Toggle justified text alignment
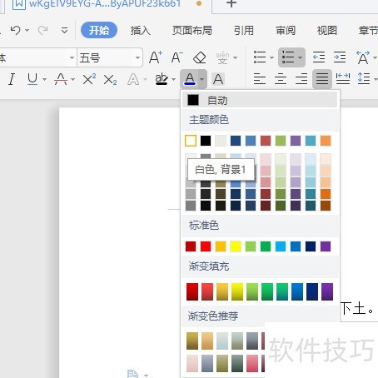The image size is (378, 378). (322, 79)
